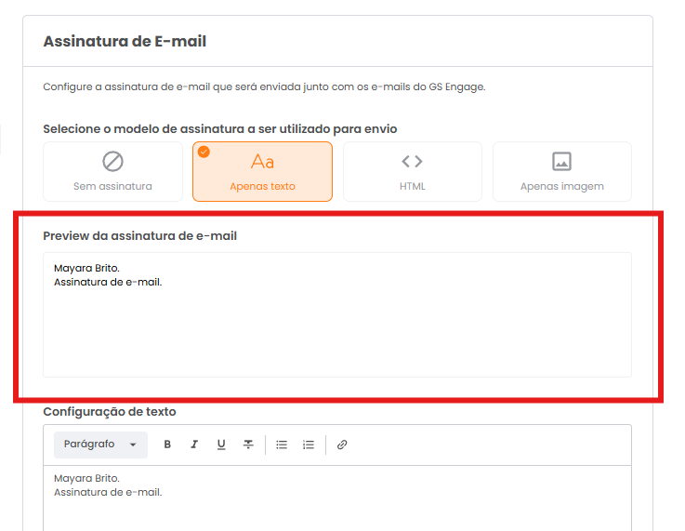Open the Parágrafo style dropdown

pos(99,445)
